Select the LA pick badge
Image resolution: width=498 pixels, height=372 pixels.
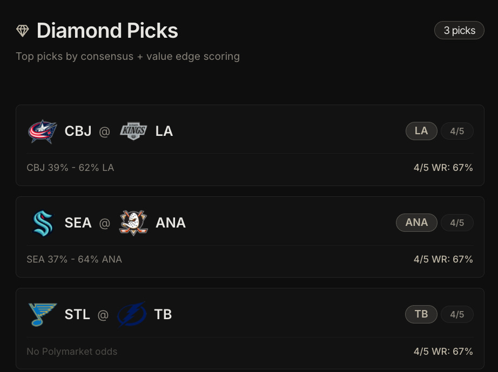[421, 131]
